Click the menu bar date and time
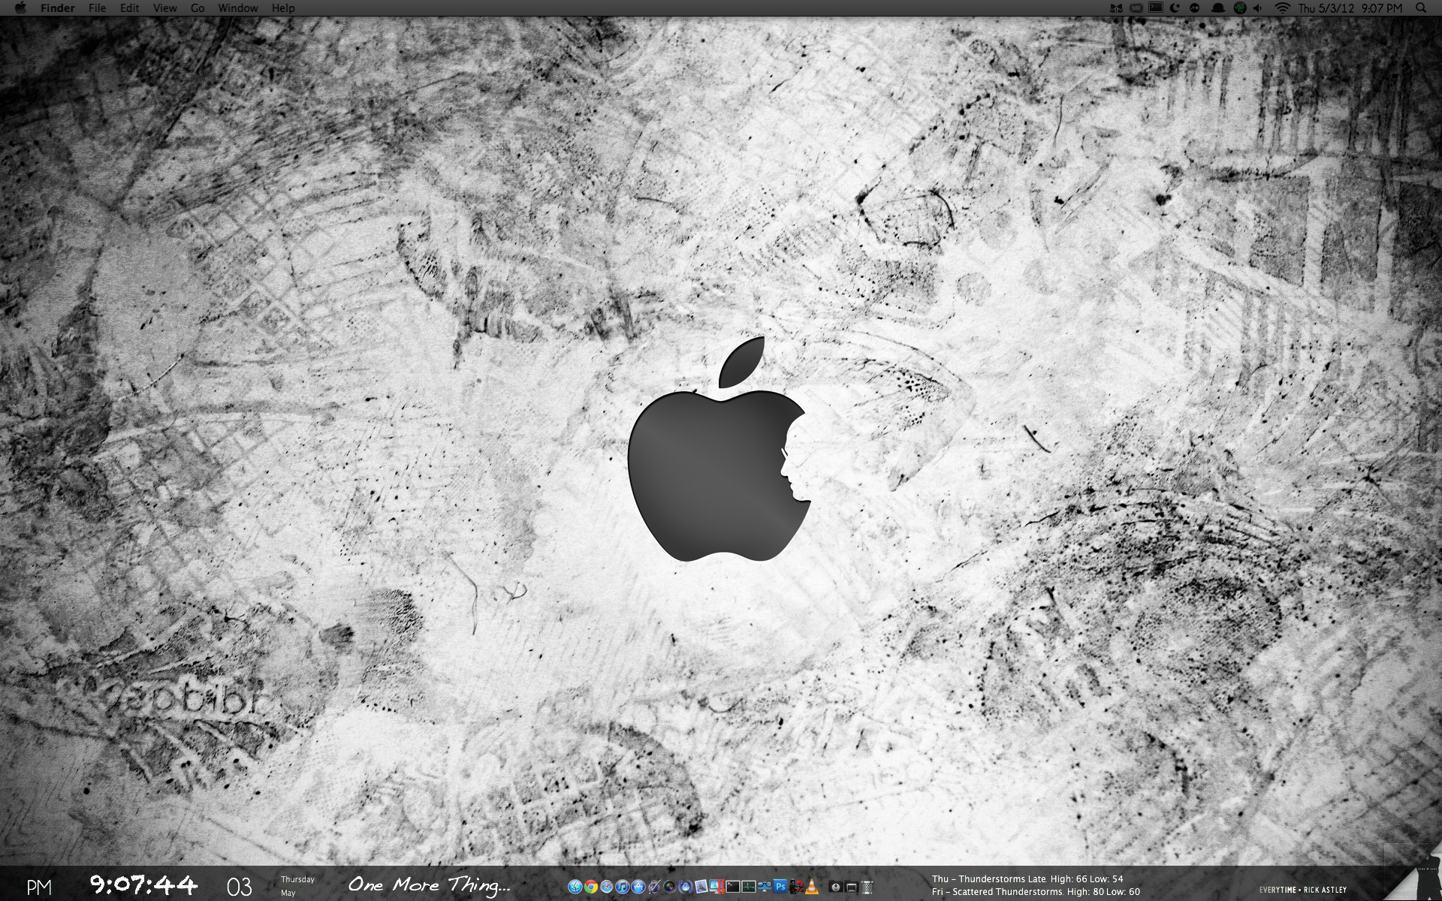 (x=1350, y=8)
